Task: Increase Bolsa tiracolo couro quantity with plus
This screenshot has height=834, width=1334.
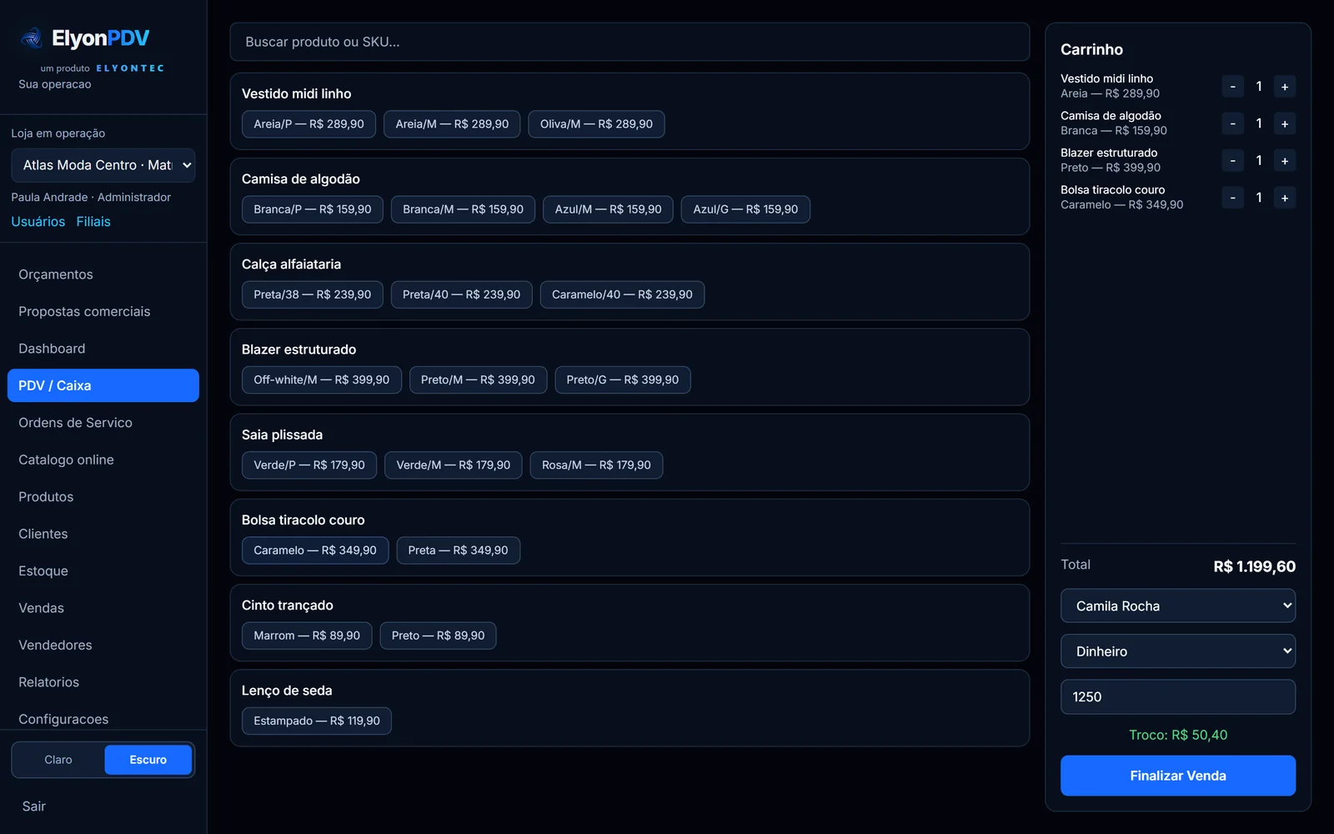Action: [1285, 198]
